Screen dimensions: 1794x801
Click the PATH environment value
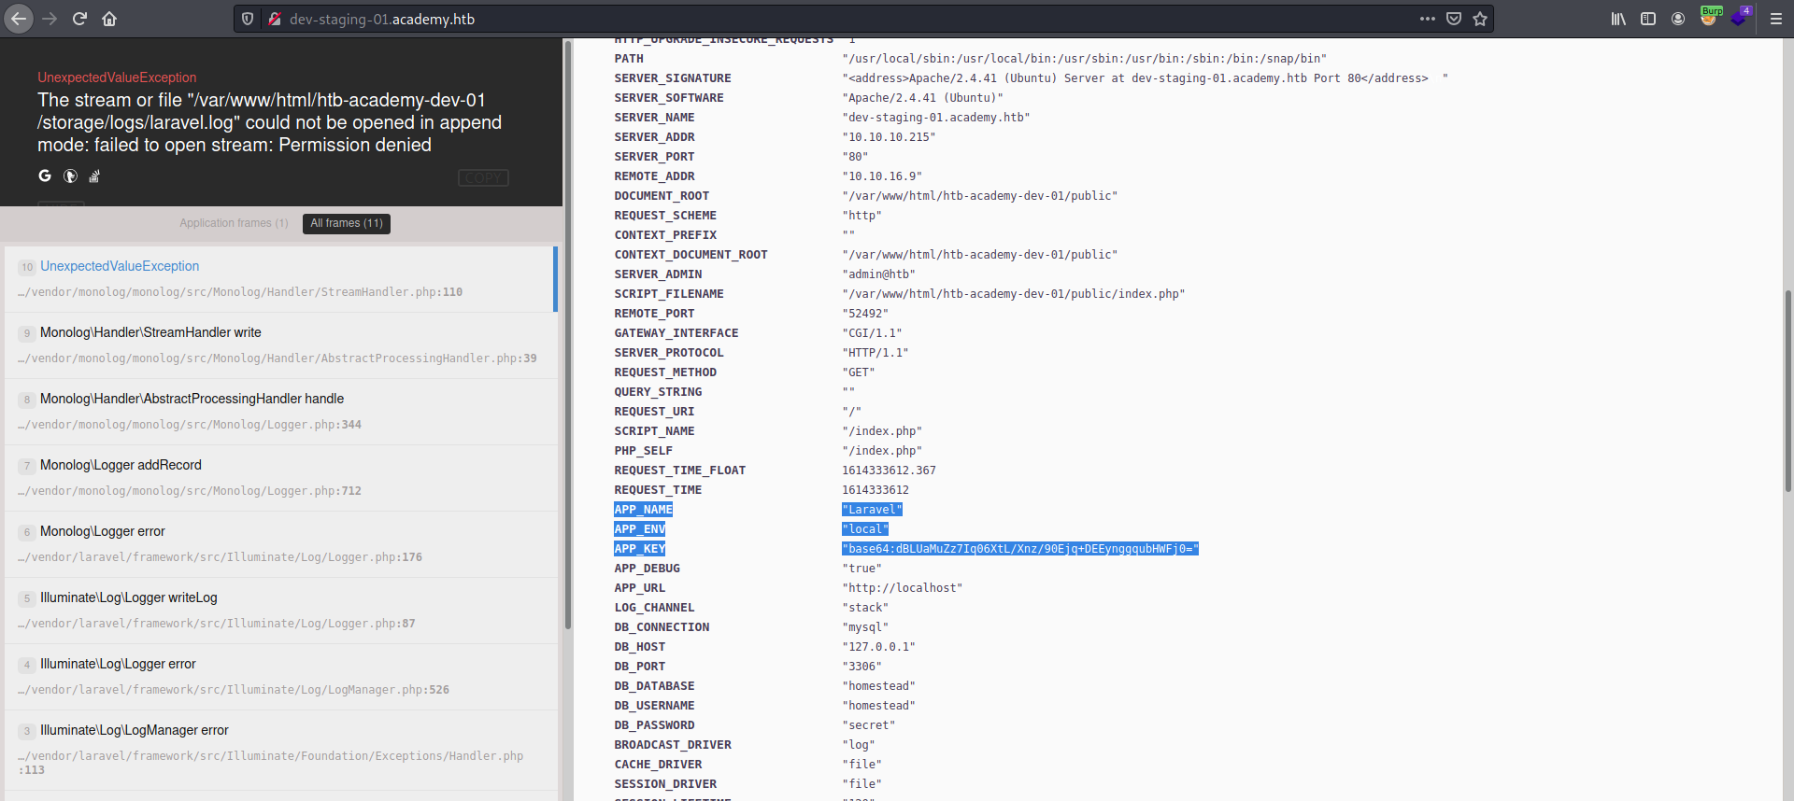coord(1084,59)
